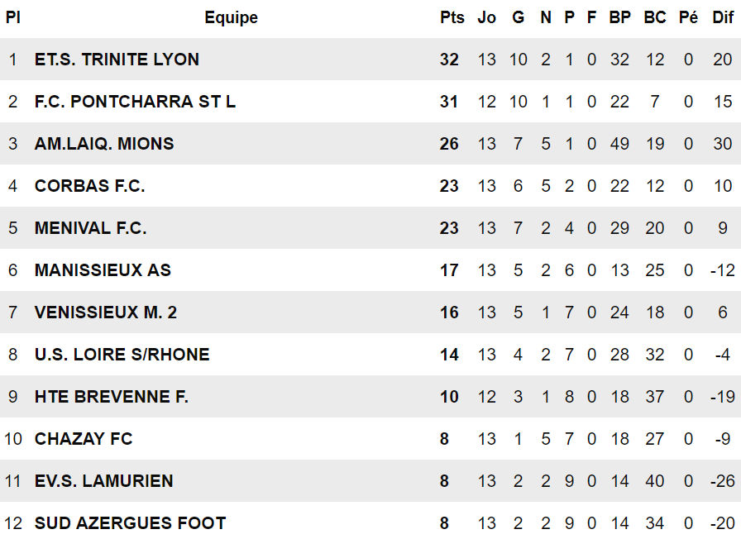Select the BC column header
The image size is (741, 539).
654,17
